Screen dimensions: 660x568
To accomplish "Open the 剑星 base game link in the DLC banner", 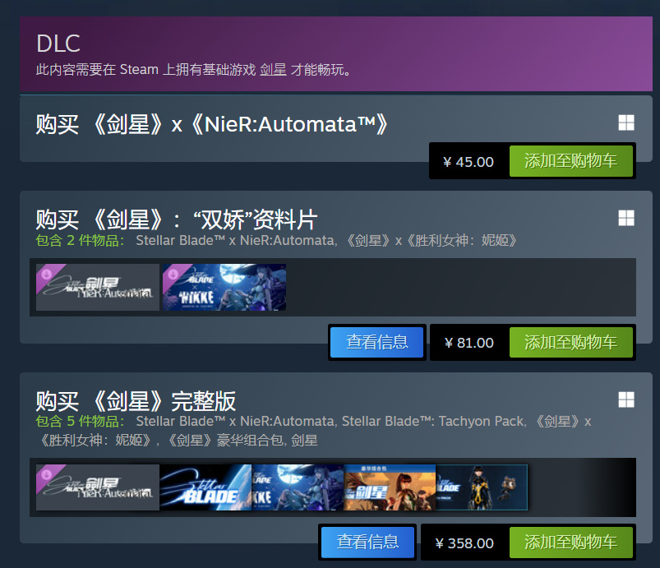I will click(273, 70).
